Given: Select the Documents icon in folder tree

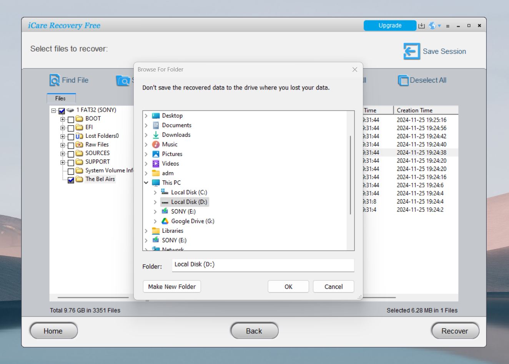Looking at the screenshot, I should click(x=156, y=125).
